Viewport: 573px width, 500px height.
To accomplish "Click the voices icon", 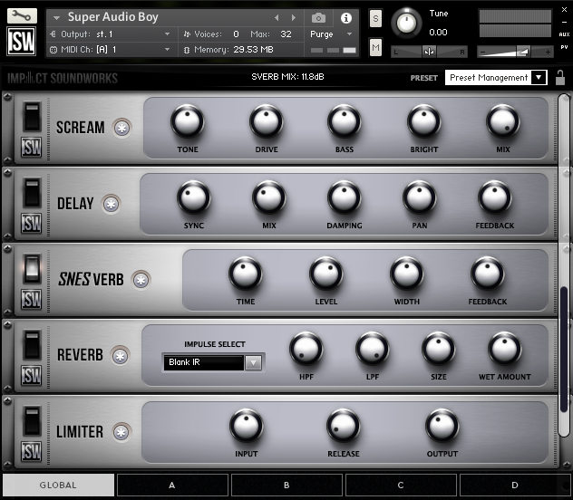I will click(x=187, y=34).
